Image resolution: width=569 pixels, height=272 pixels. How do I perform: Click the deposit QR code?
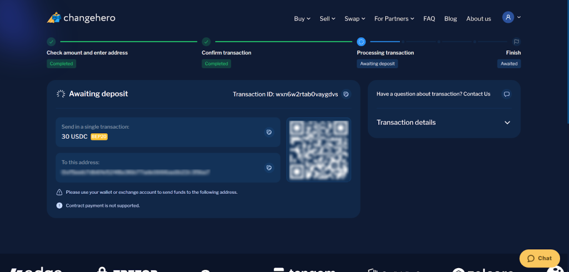(319, 150)
